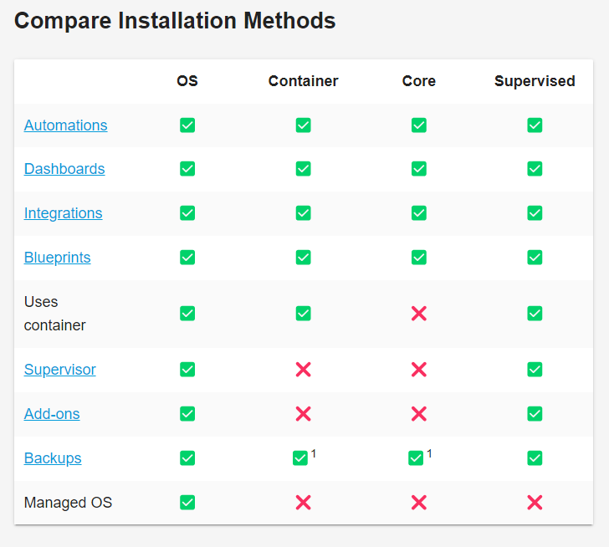Click the Integrations checkmark under Core
Screen dimensions: 609x547
(419, 213)
